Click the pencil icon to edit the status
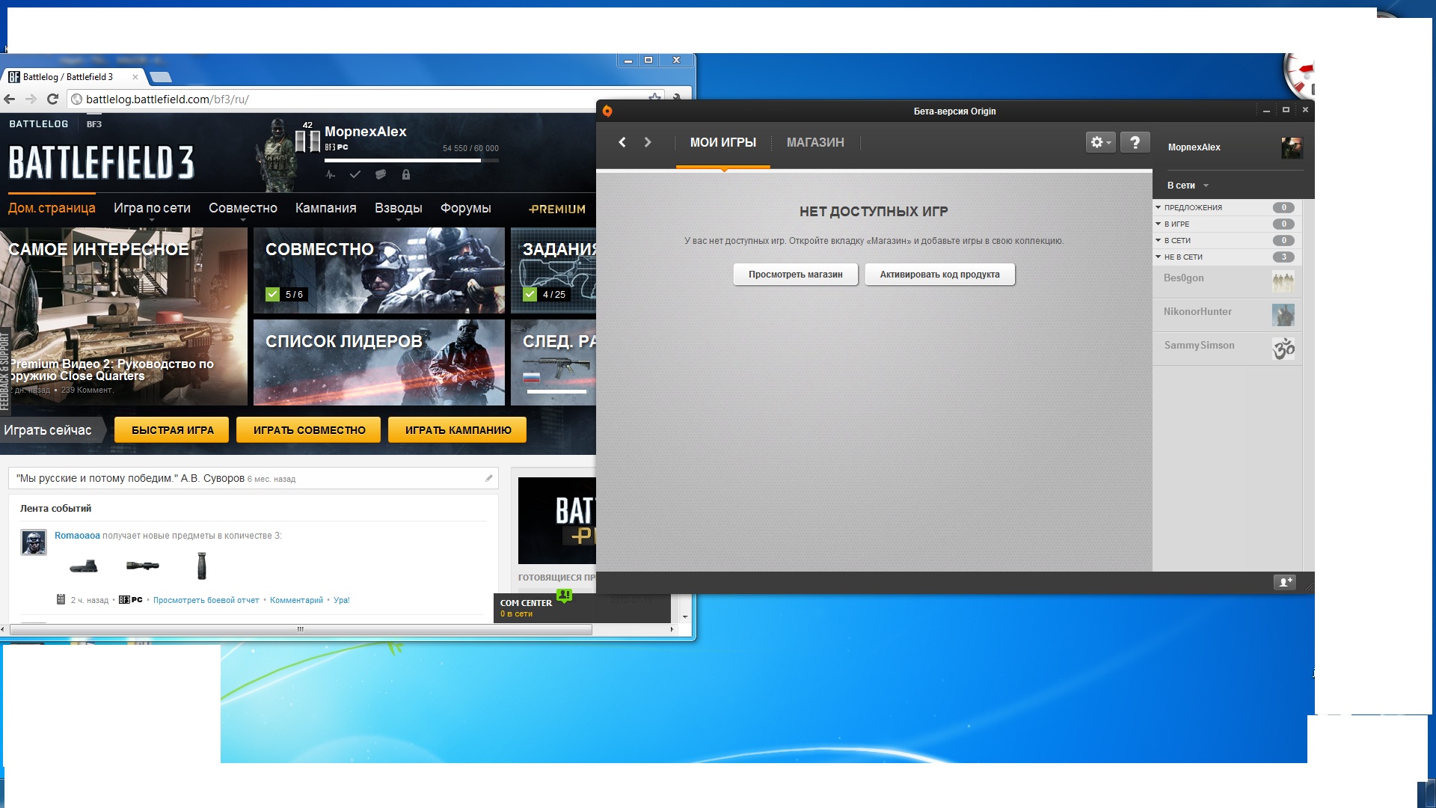 pyautogui.click(x=488, y=478)
